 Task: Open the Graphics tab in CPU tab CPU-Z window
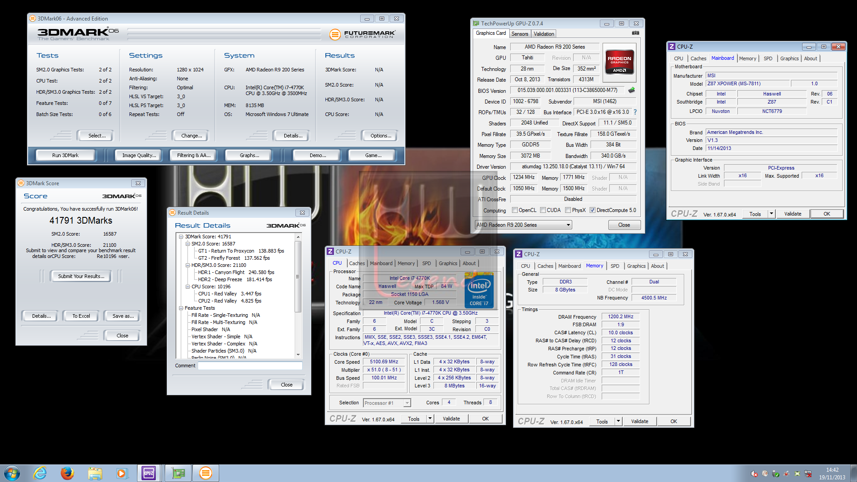coord(448,263)
